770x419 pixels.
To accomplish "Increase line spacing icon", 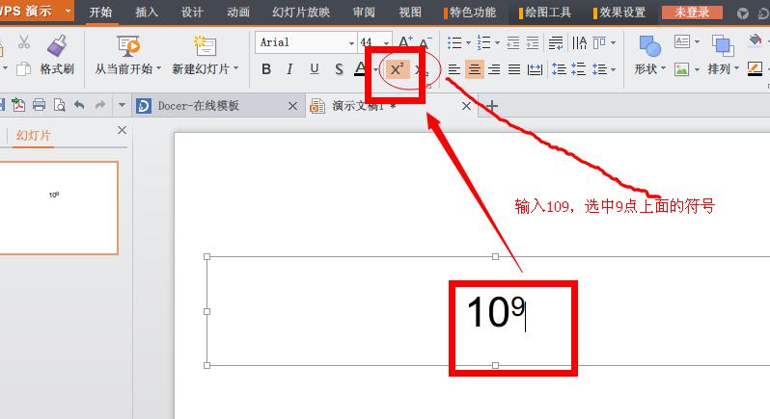I will (559, 69).
